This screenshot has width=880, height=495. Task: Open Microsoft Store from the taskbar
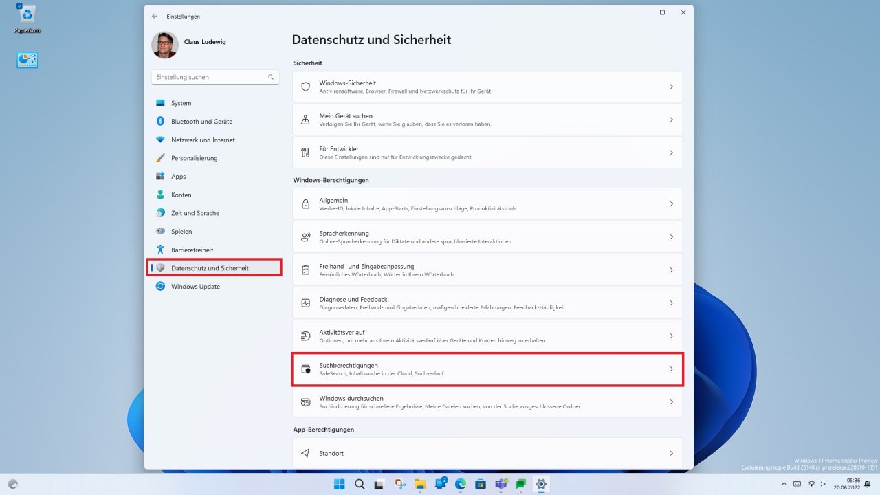pyautogui.click(x=481, y=484)
